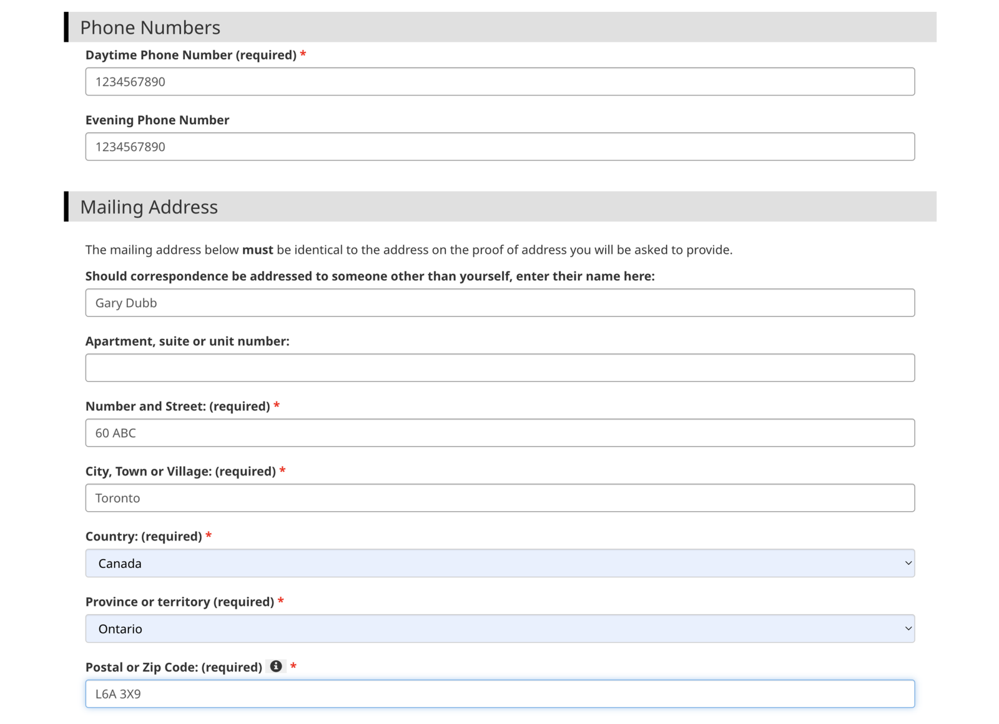Click the empty Apartment, suite or unit field
999x724 pixels.
499,368
